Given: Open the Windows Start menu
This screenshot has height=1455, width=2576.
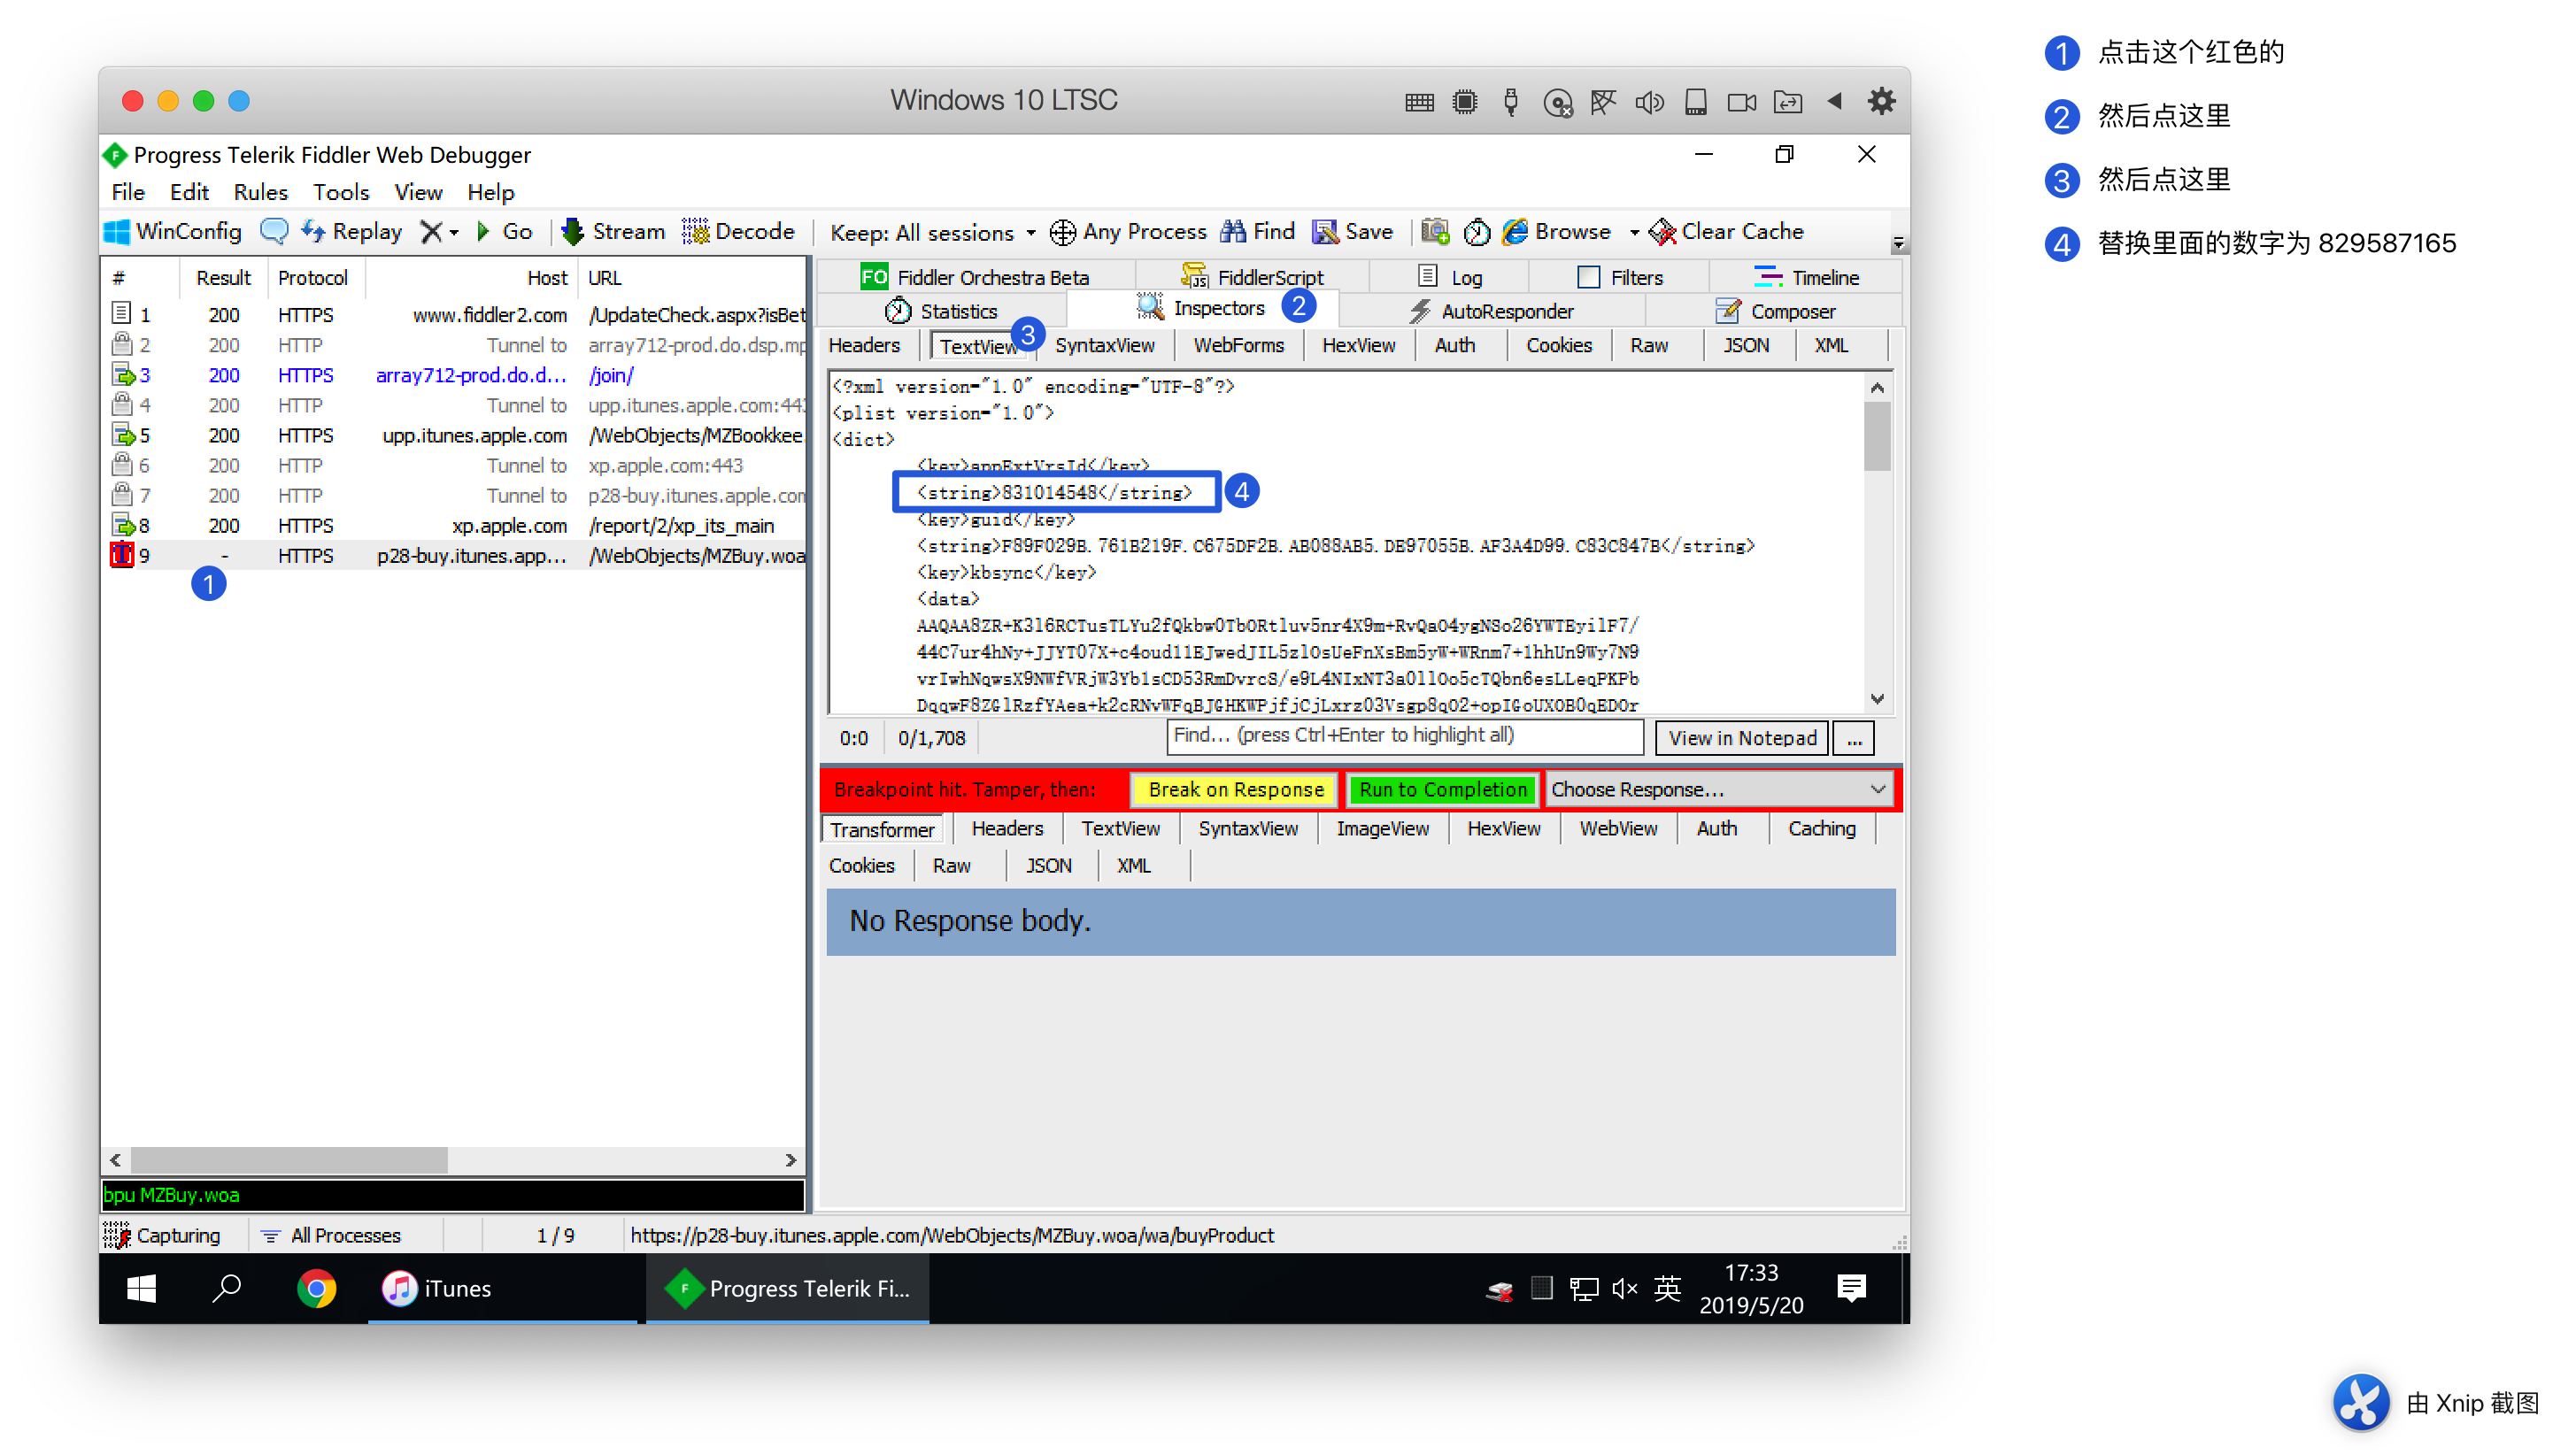Looking at the screenshot, I should click(141, 1288).
